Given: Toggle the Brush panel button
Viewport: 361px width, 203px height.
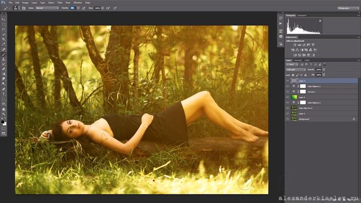Looking at the screenshot, I should pyautogui.click(x=24, y=8).
